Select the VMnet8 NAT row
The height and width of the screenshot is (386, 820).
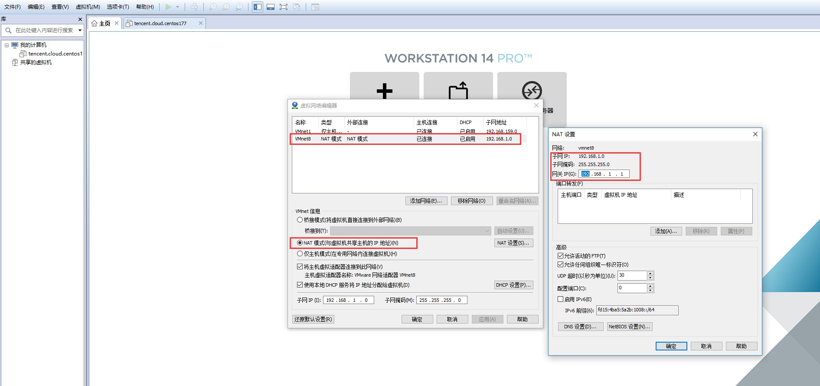[x=409, y=139]
